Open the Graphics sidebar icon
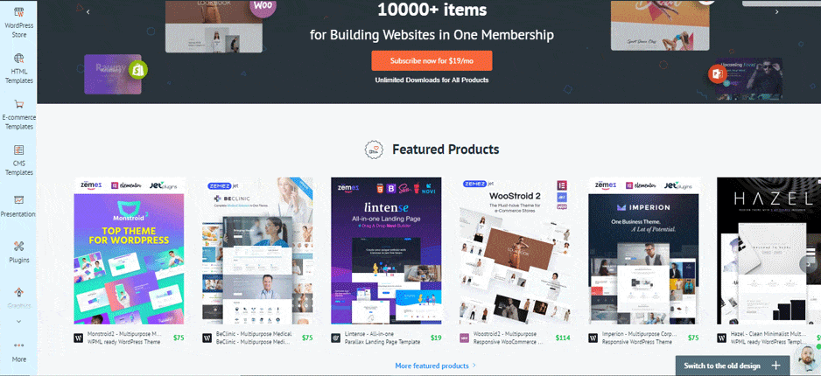Screen dimensions: 821x376 tap(19, 292)
